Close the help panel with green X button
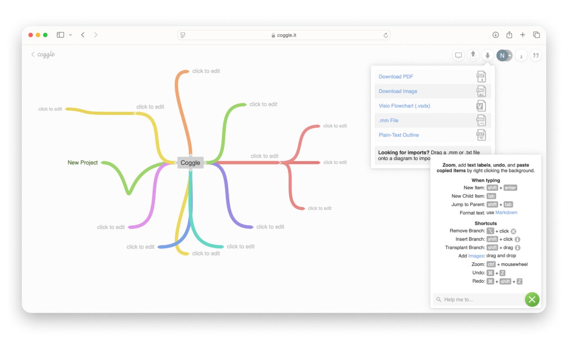This screenshot has height=342, width=568. tap(532, 299)
